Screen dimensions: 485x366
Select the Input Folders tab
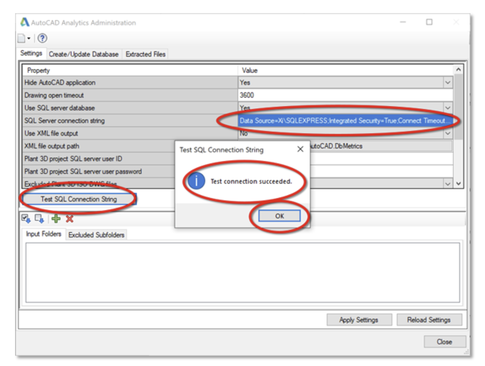click(x=44, y=234)
